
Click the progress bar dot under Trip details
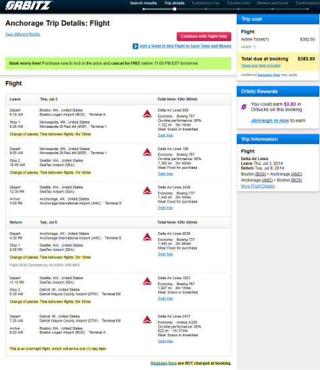(175, 9)
